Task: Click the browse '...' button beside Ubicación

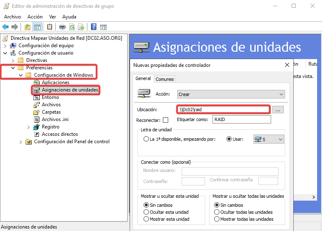Action: coord(279,110)
